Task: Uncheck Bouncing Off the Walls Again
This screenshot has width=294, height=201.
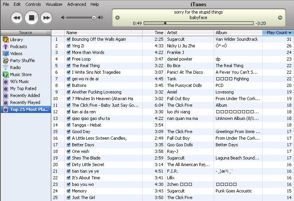Action: (x=68, y=39)
